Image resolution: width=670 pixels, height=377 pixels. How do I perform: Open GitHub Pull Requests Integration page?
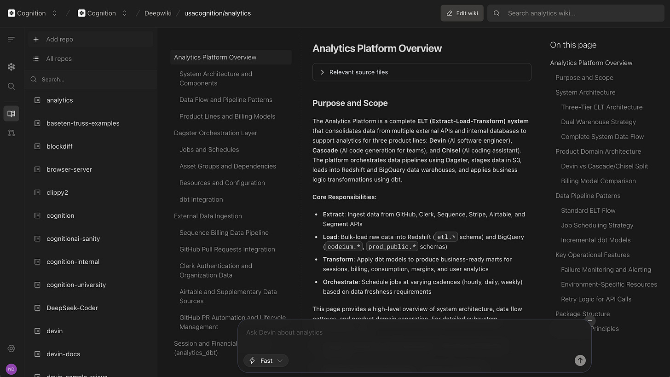tap(227, 249)
